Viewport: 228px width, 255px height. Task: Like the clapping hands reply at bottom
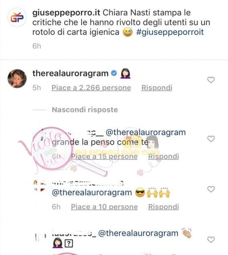(x=211, y=240)
